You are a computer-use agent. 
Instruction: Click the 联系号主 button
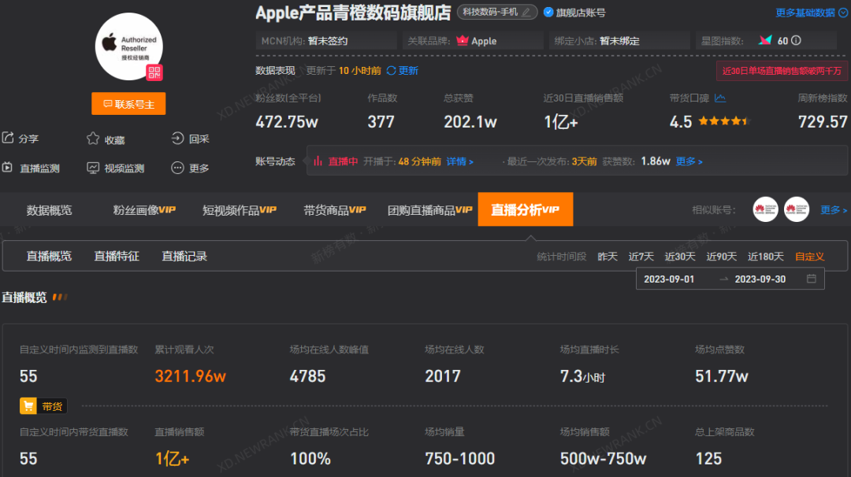tap(128, 104)
